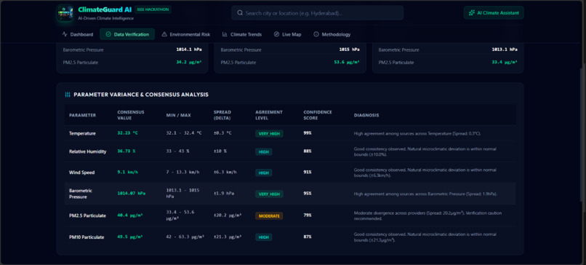Click the MIN / MAX column header
The height and width of the screenshot is (265, 586).
click(x=178, y=115)
